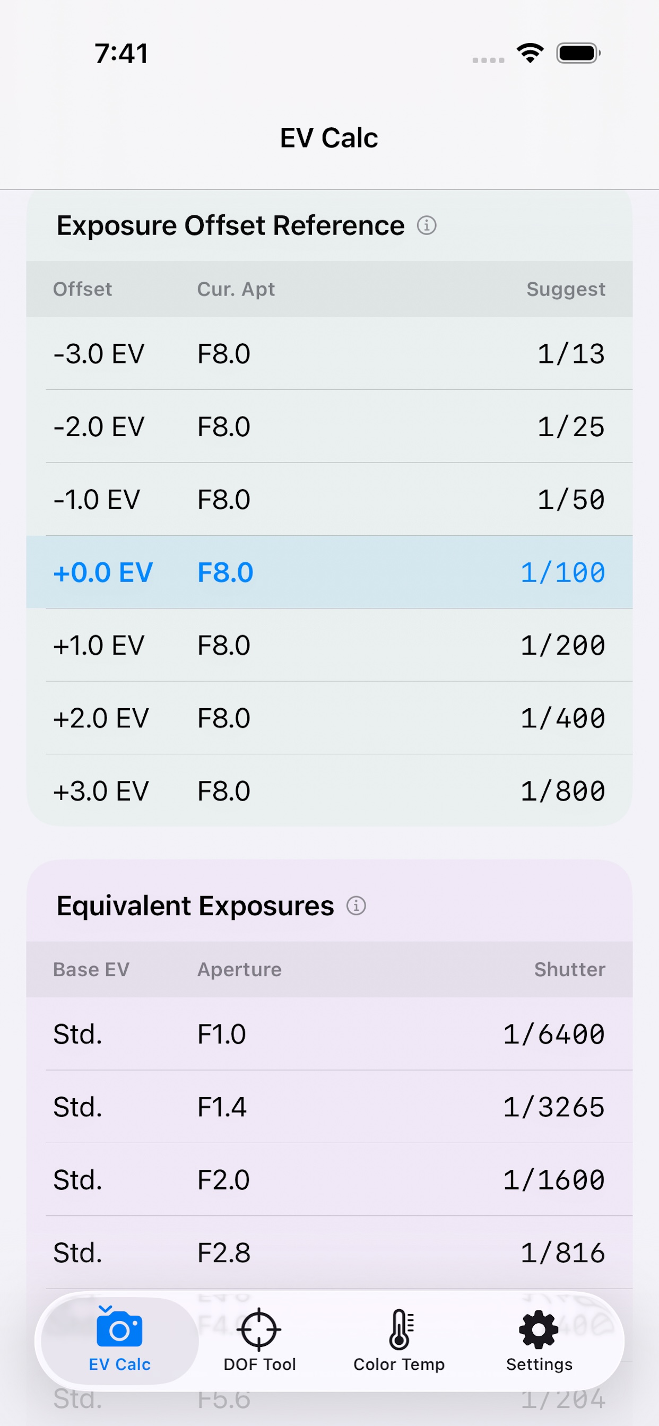Choose the +1.0 EV row with 1/200
This screenshot has height=1426, width=659.
click(x=329, y=645)
